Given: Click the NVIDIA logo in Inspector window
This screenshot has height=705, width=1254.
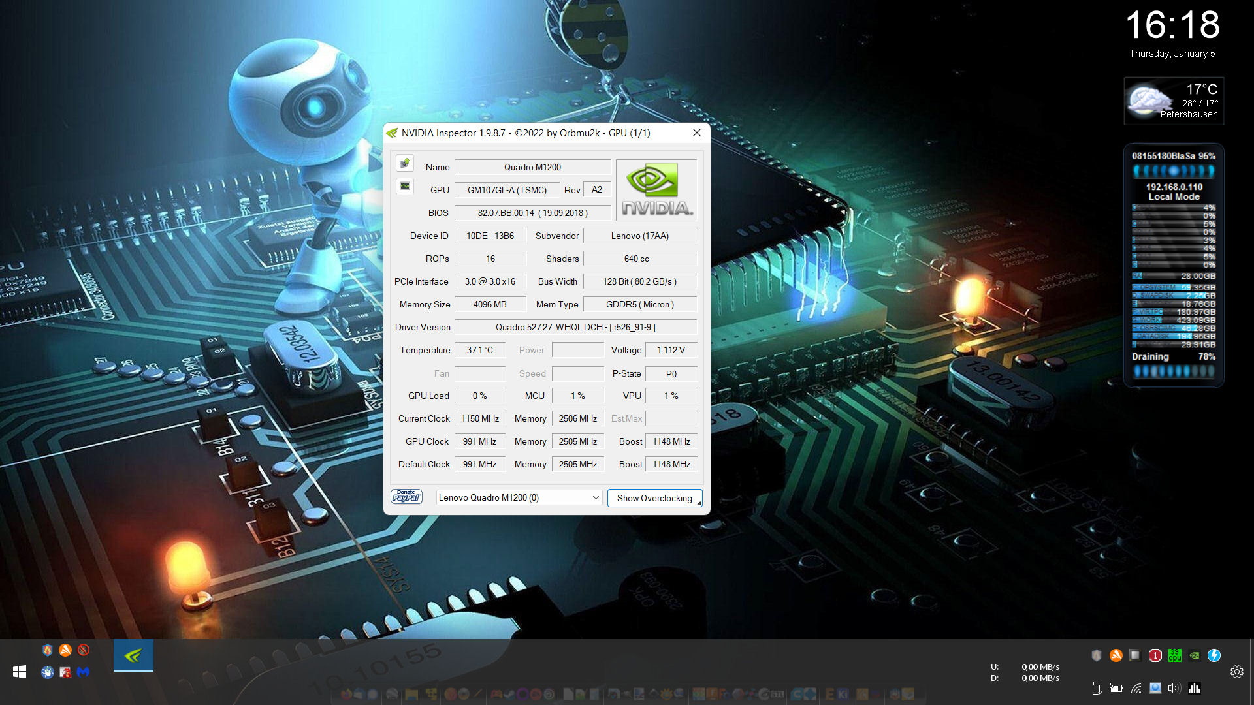Looking at the screenshot, I should pyautogui.click(x=656, y=189).
